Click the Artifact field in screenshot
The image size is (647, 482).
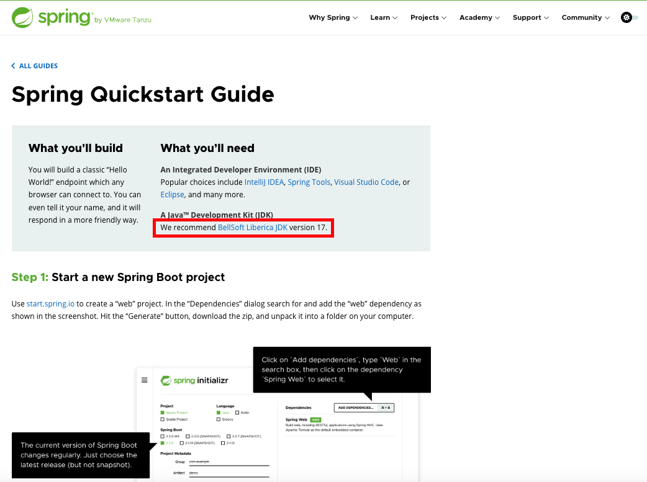click(x=229, y=473)
